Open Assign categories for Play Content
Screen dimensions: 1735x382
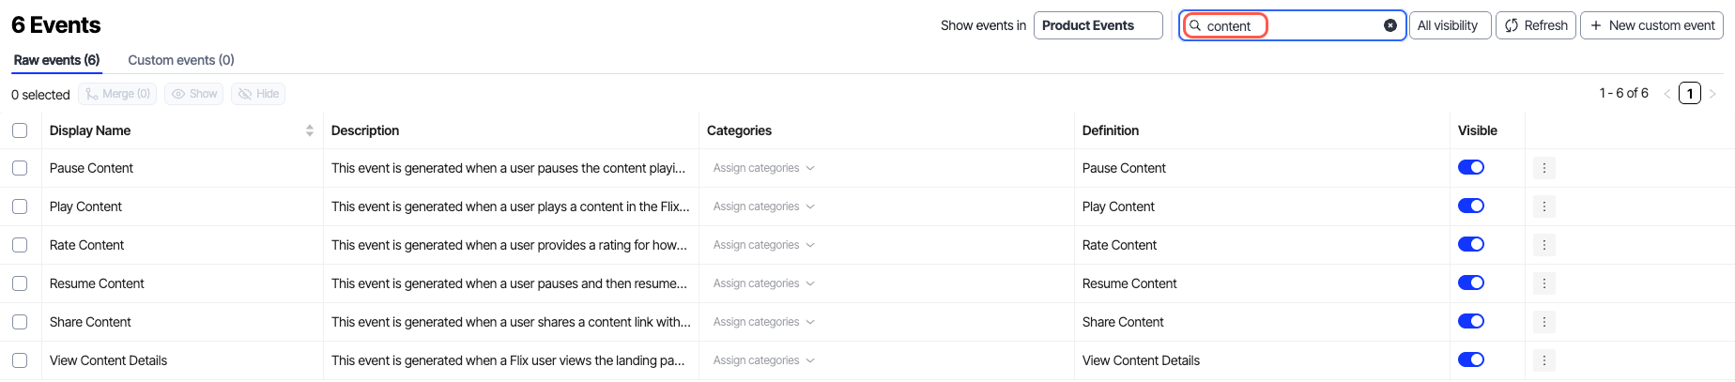763,206
